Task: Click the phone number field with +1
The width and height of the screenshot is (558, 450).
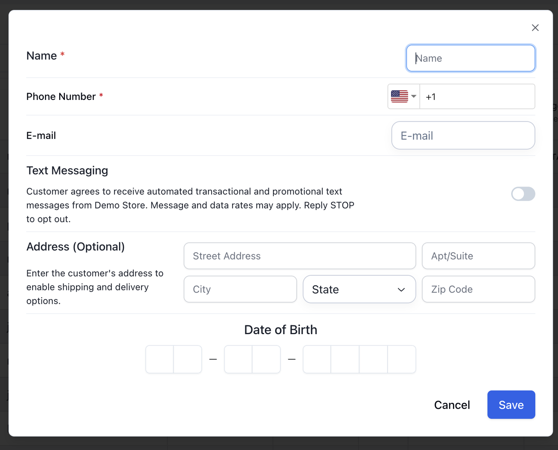Action: point(477,97)
